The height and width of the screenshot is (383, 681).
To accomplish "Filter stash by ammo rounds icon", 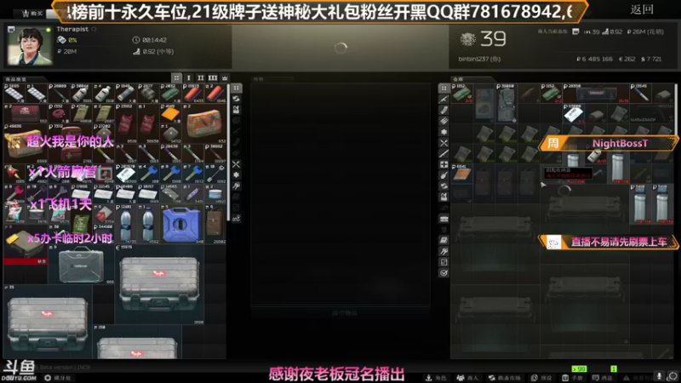I will coord(444,121).
